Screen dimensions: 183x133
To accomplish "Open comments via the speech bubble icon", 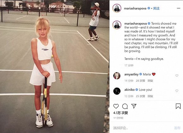I will [x=125, y=106].
